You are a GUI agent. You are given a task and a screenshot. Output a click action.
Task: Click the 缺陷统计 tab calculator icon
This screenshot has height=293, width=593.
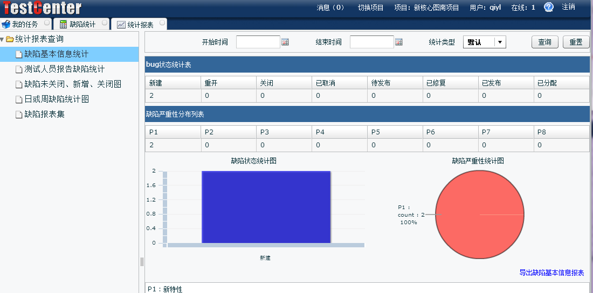[64, 24]
